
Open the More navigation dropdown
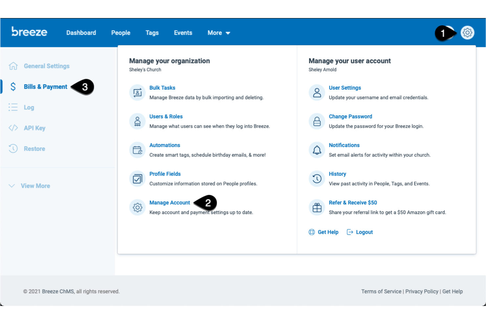coord(218,32)
